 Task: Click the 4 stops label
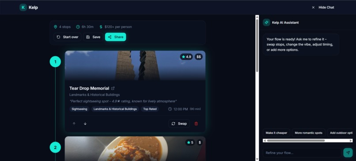[x=65, y=27]
